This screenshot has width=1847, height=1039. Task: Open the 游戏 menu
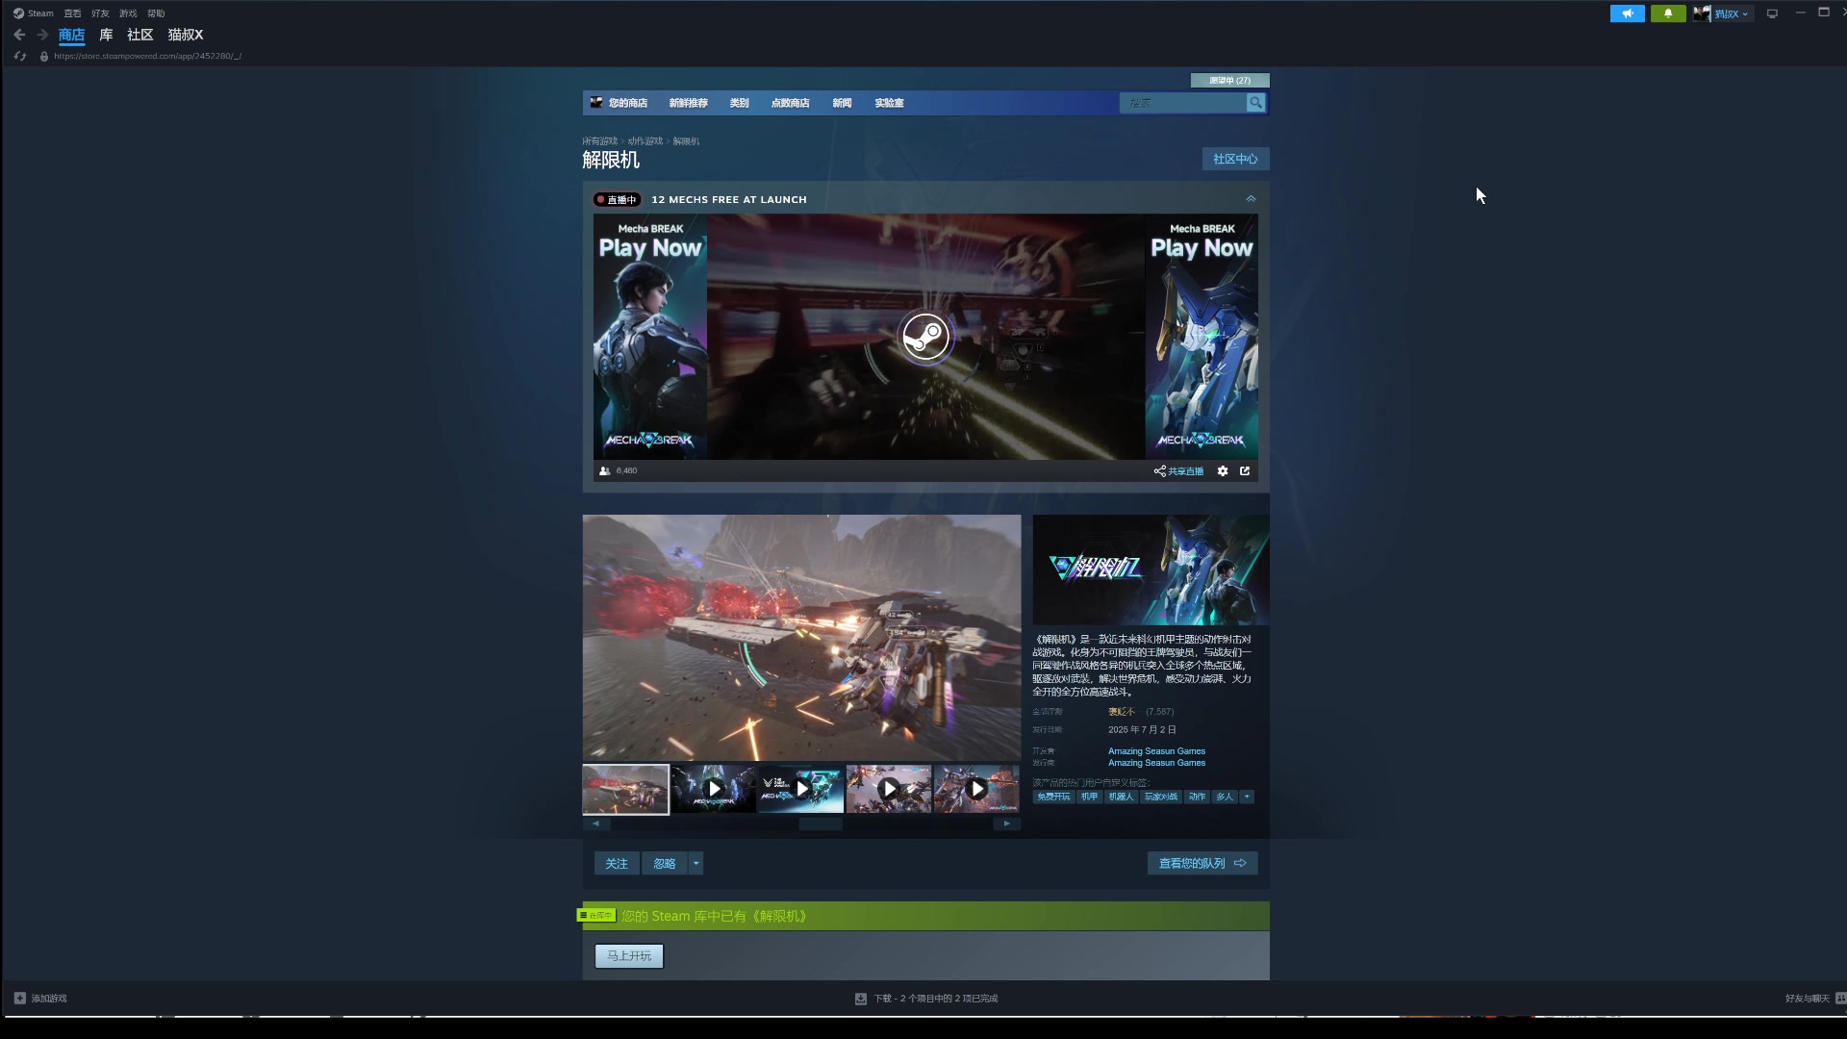[128, 13]
